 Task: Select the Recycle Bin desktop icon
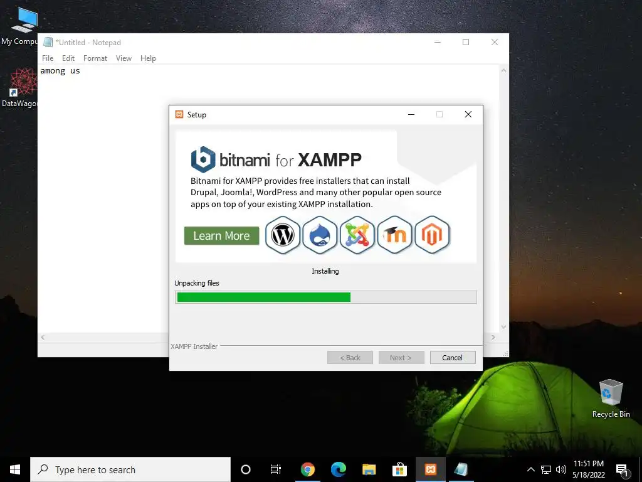[611, 399]
